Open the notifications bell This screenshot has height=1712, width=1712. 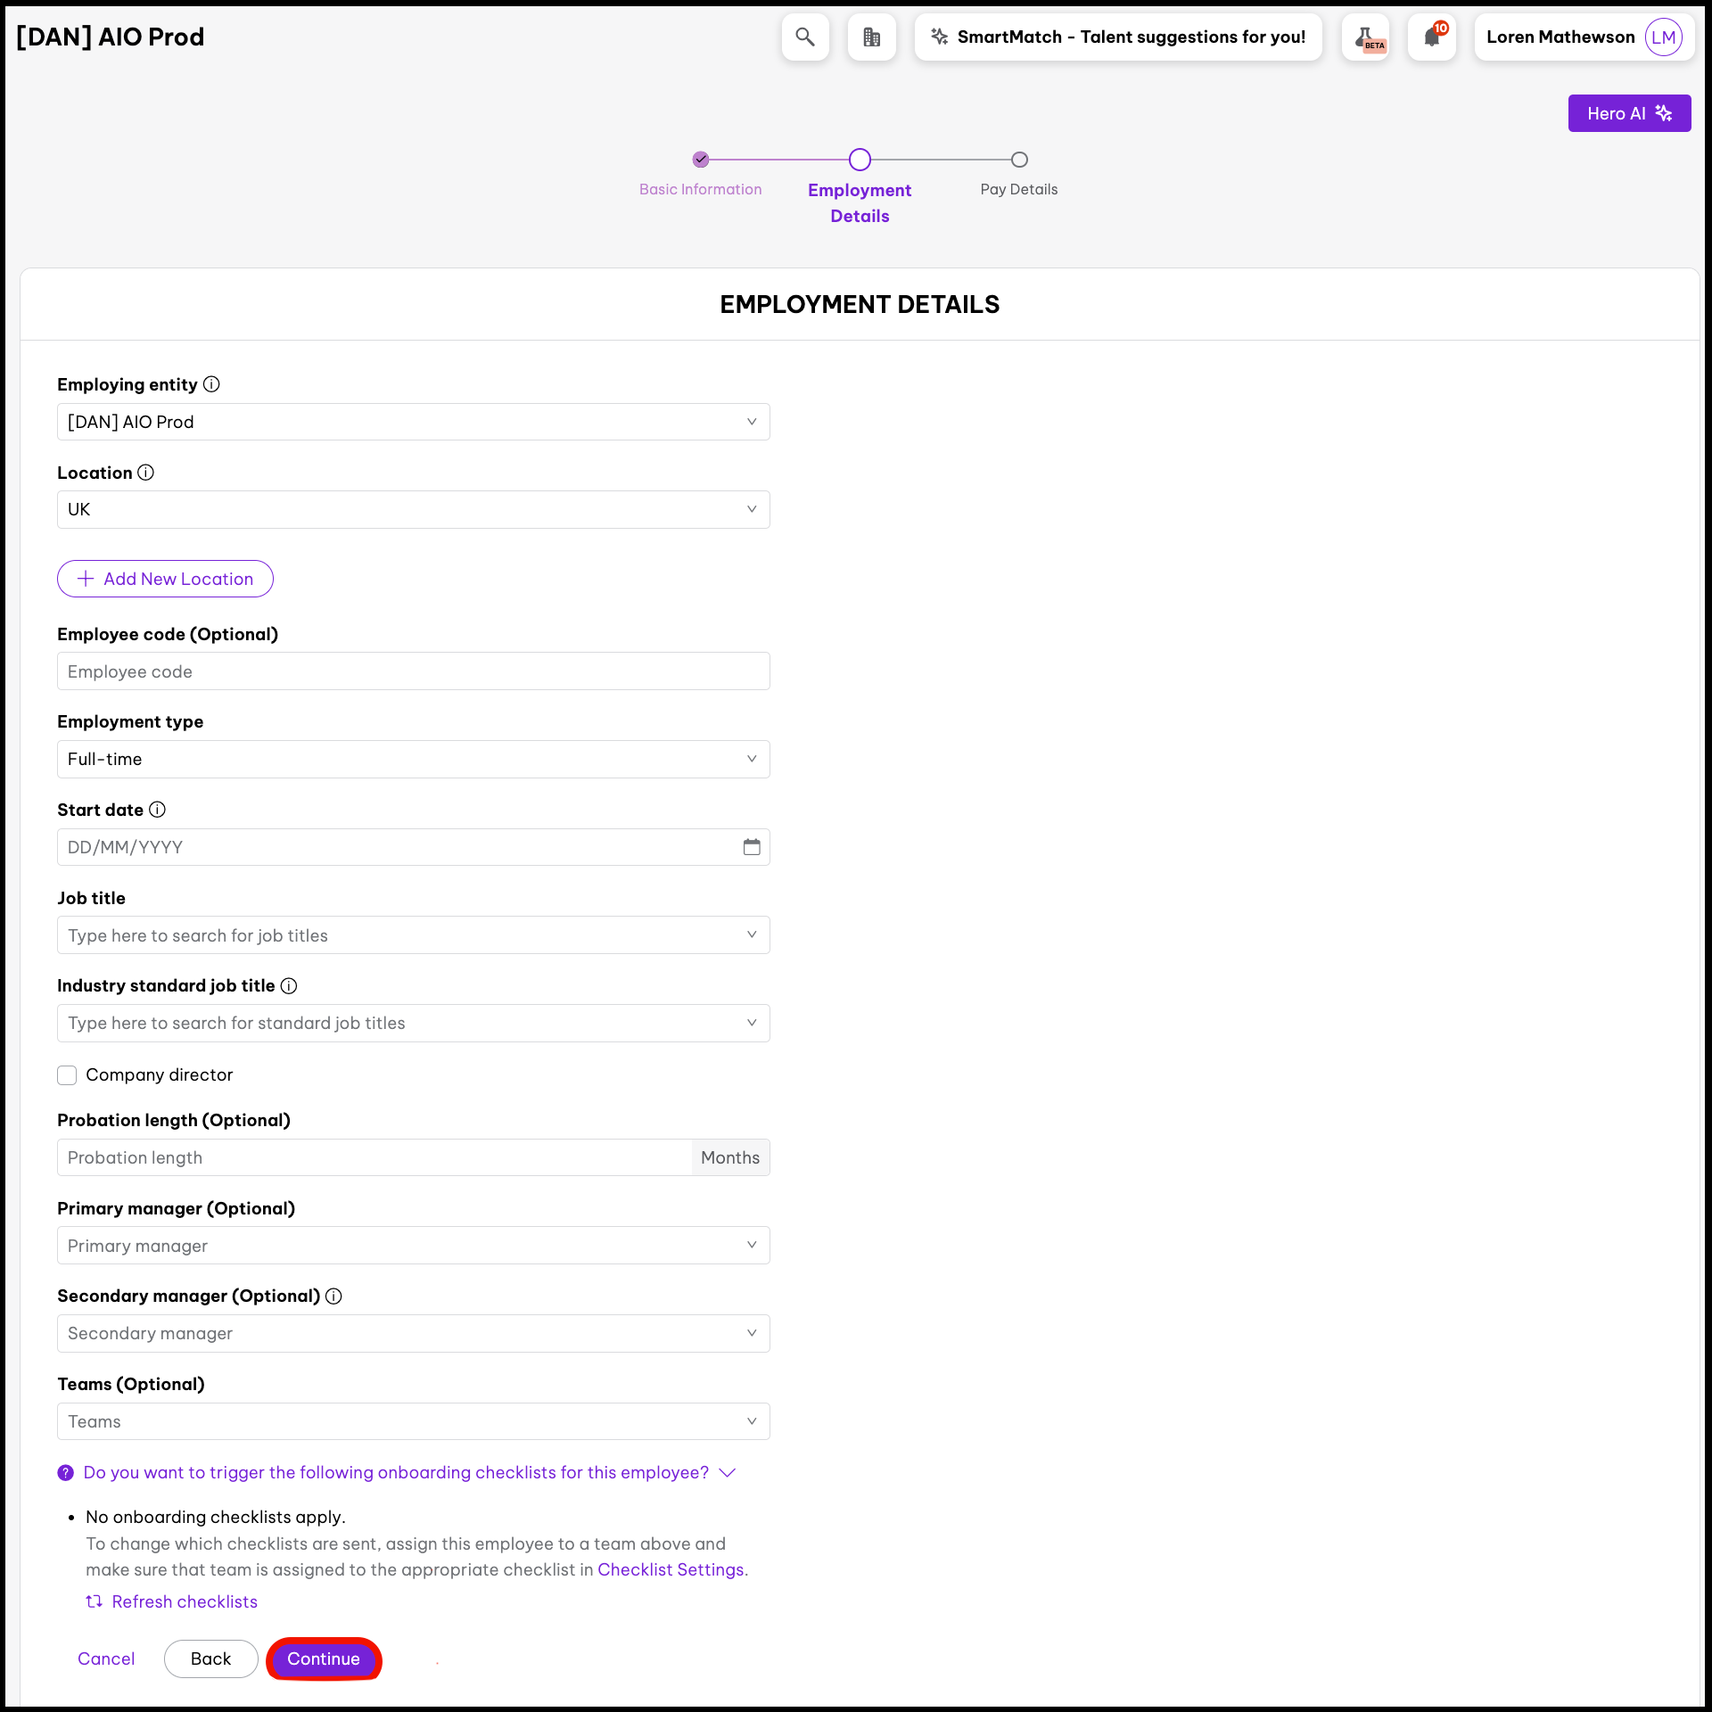tap(1432, 37)
